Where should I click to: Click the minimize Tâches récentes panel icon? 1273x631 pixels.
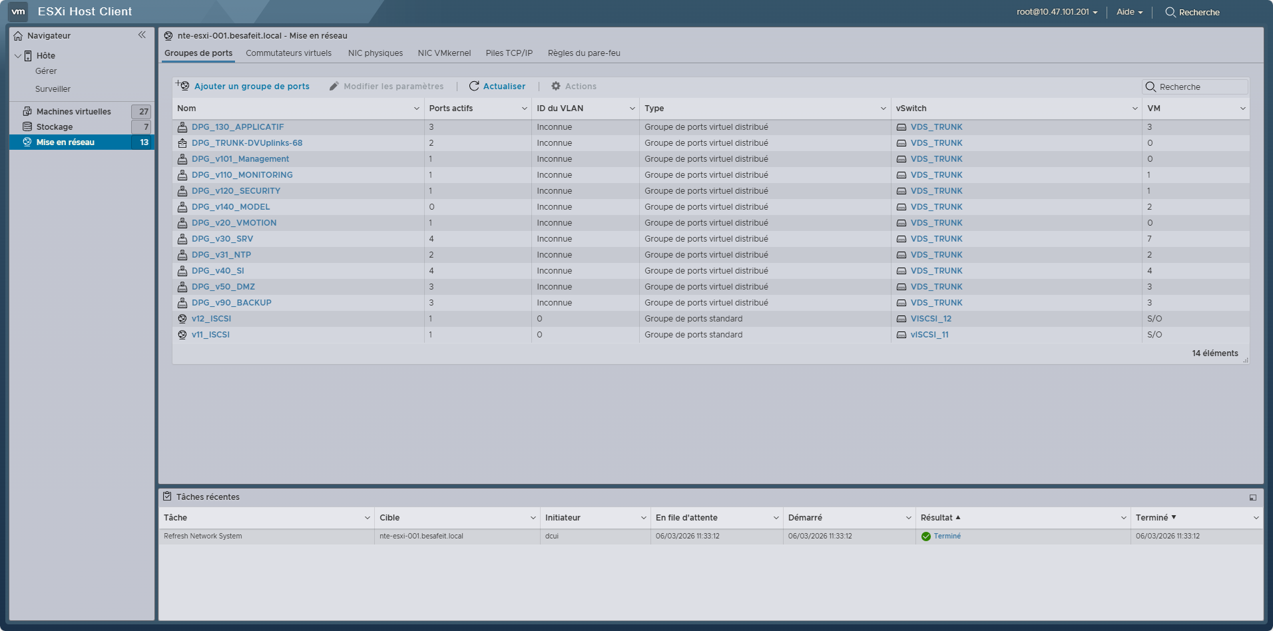pos(1253,497)
